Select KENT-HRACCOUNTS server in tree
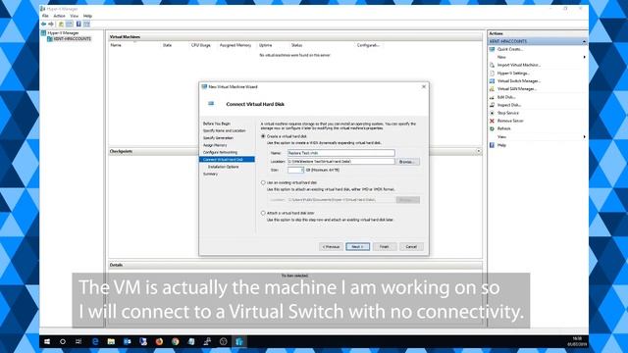This screenshot has height=353, width=628. pos(72,39)
